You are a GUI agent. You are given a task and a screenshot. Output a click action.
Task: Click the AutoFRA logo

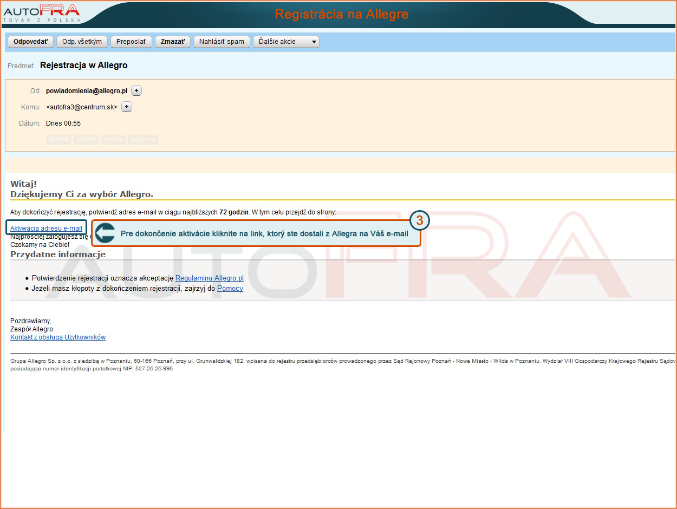pos(42,14)
